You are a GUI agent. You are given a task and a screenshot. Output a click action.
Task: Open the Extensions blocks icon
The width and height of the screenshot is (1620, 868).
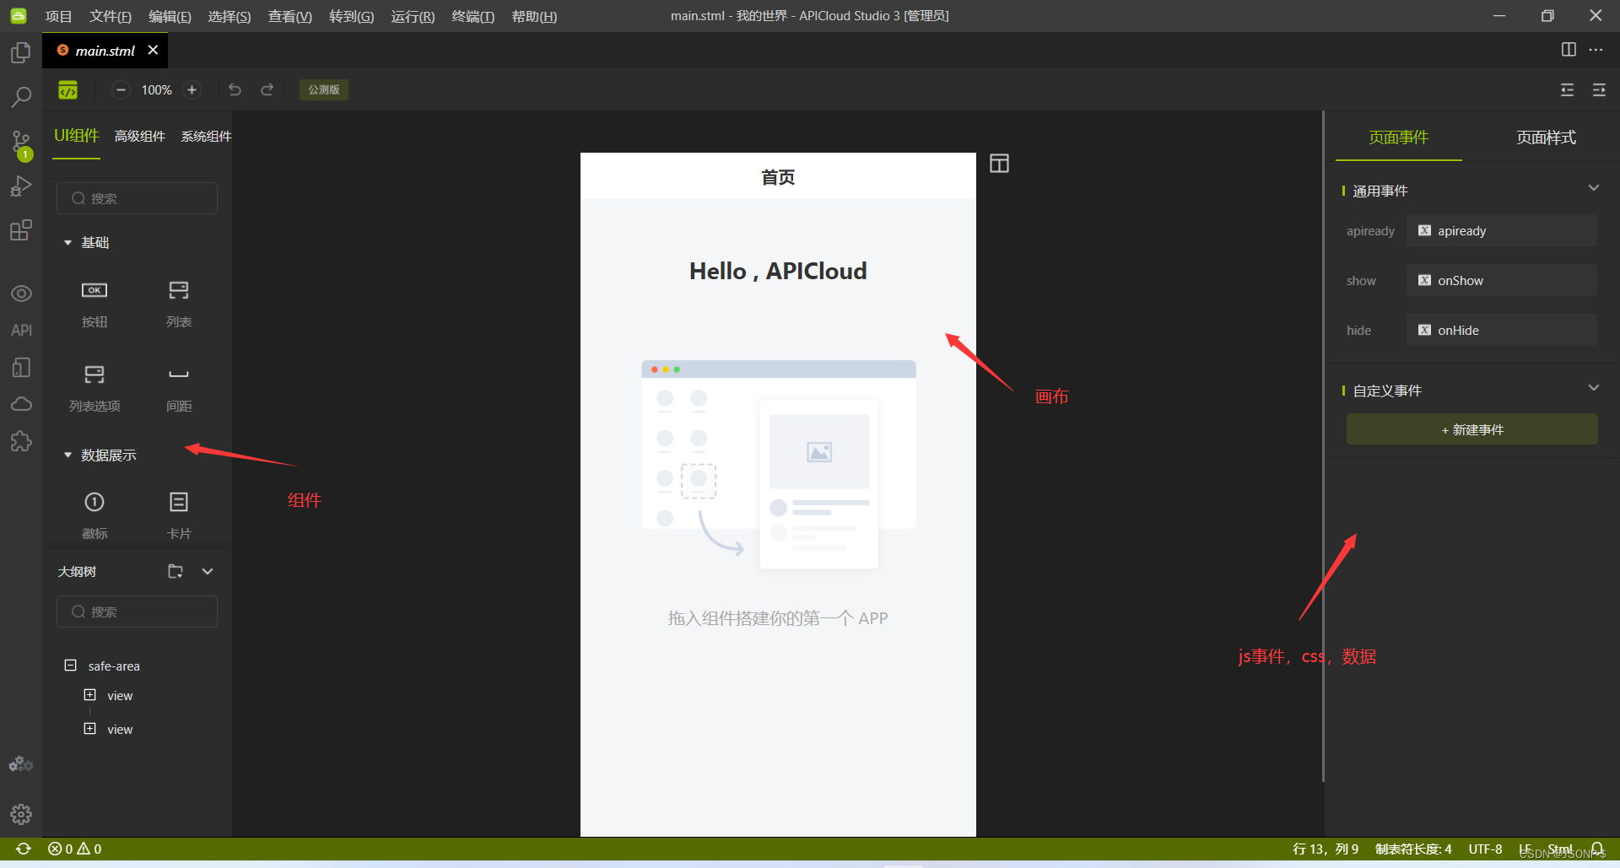coord(21,230)
